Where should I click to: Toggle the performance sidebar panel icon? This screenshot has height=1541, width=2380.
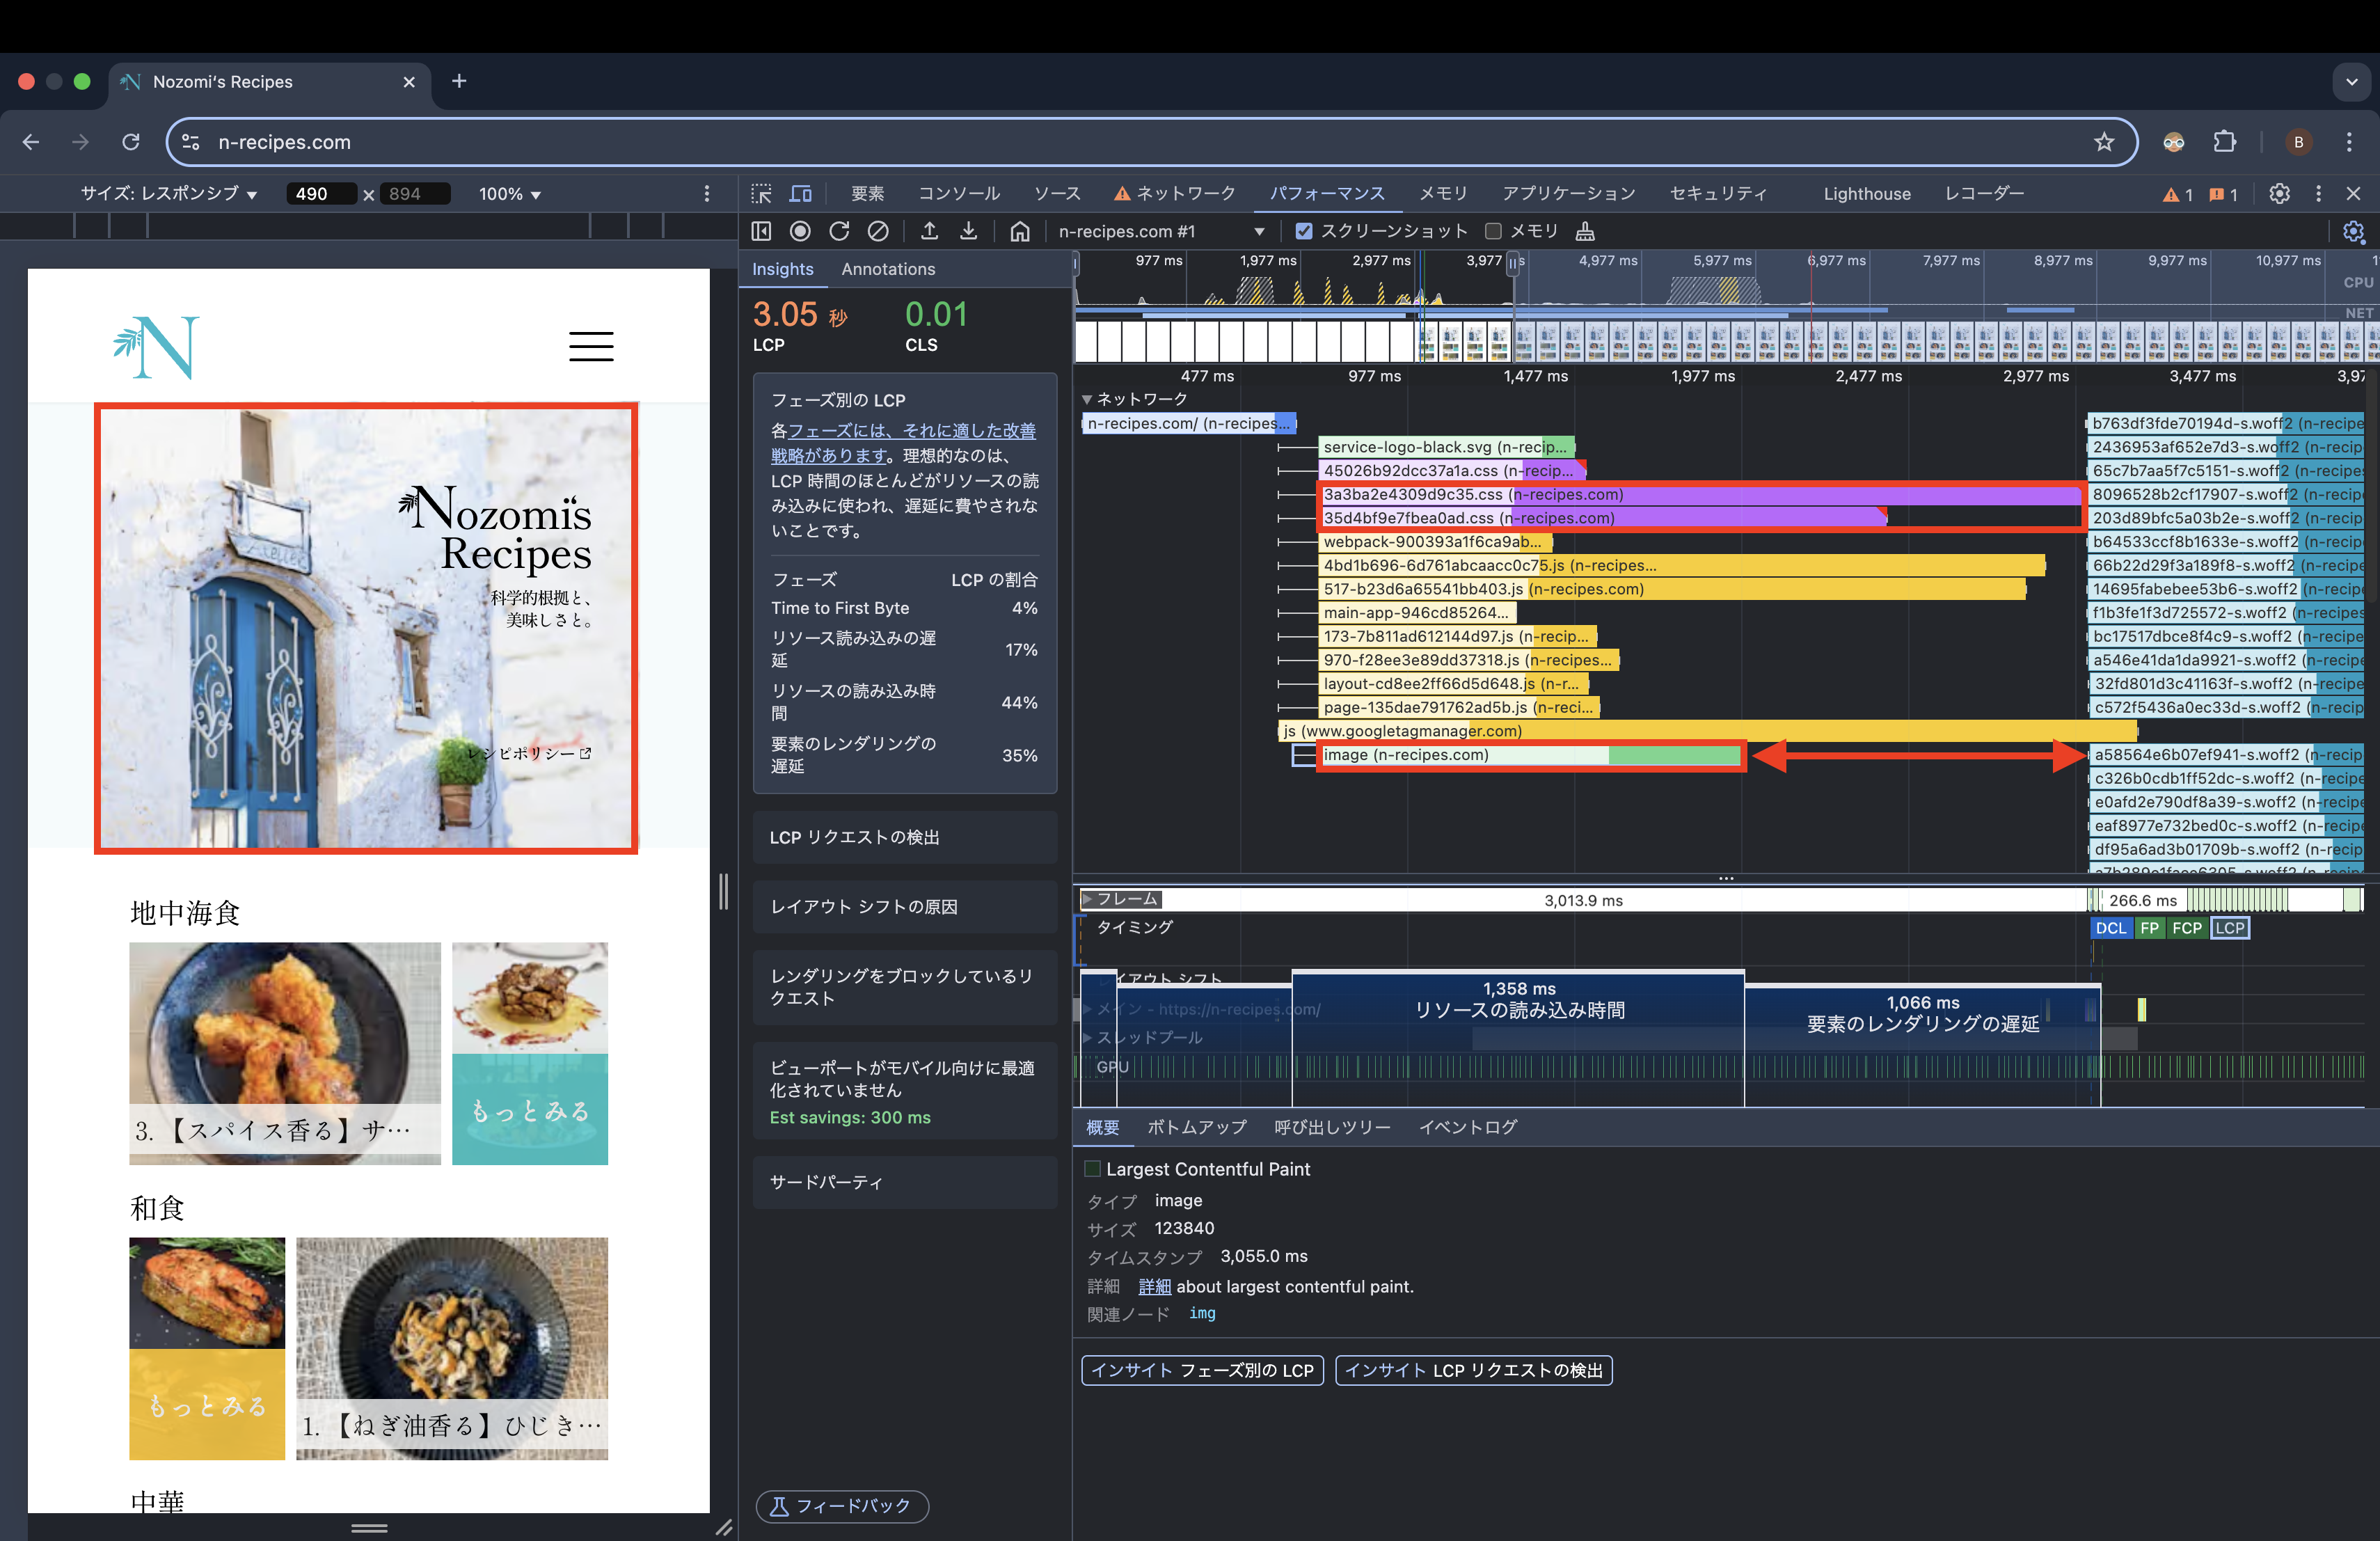click(x=761, y=231)
